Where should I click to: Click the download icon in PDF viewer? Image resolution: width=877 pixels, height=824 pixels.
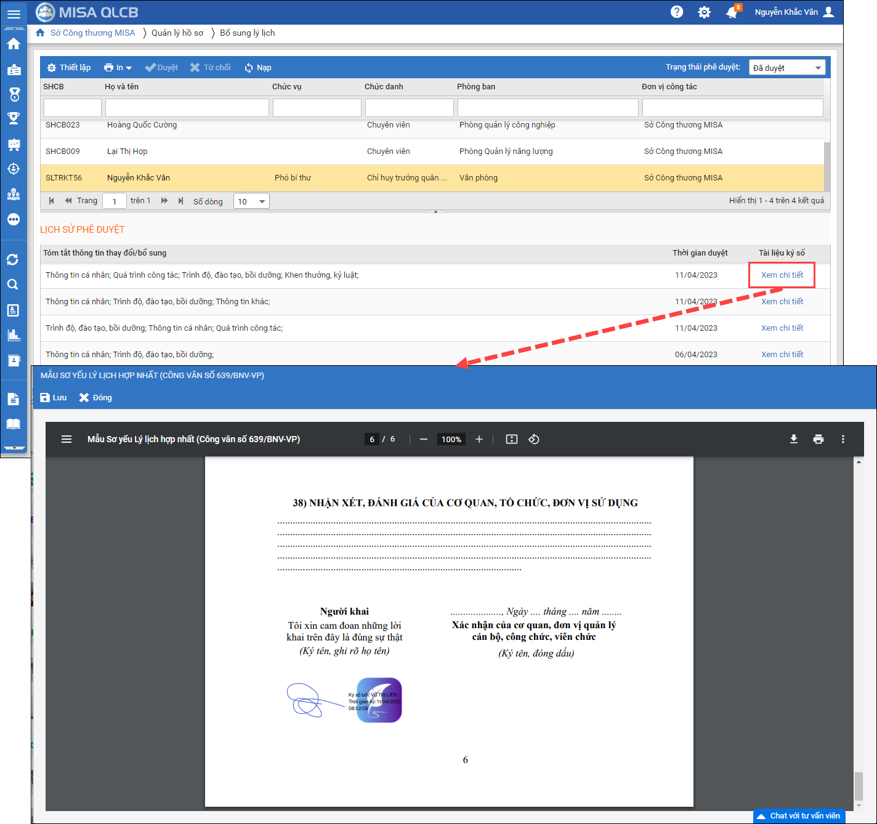click(794, 439)
